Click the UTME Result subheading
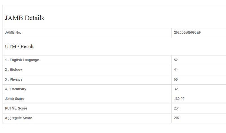This screenshot has width=226, height=133. [19, 47]
